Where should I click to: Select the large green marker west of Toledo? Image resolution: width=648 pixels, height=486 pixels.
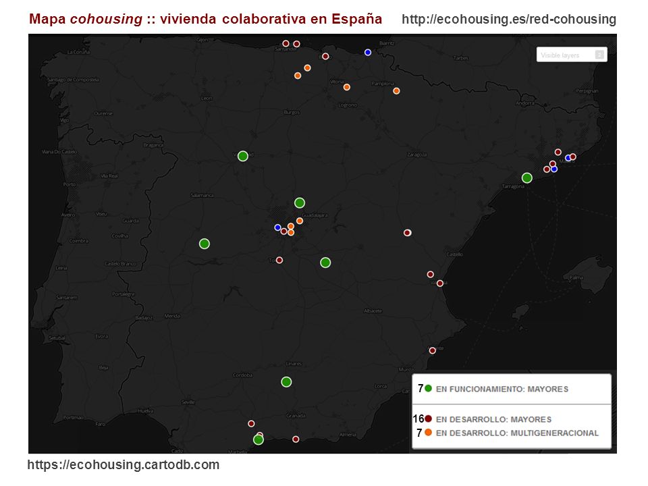pyautogui.click(x=204, y=244)
